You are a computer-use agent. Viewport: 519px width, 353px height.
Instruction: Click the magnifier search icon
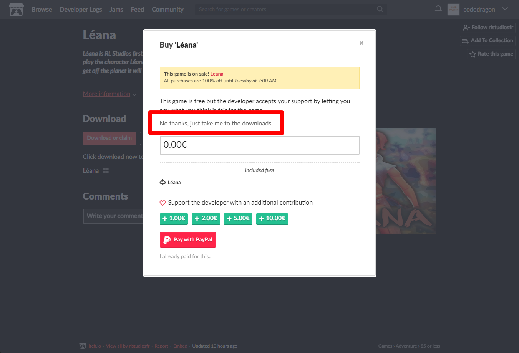[x=380, y=9]
